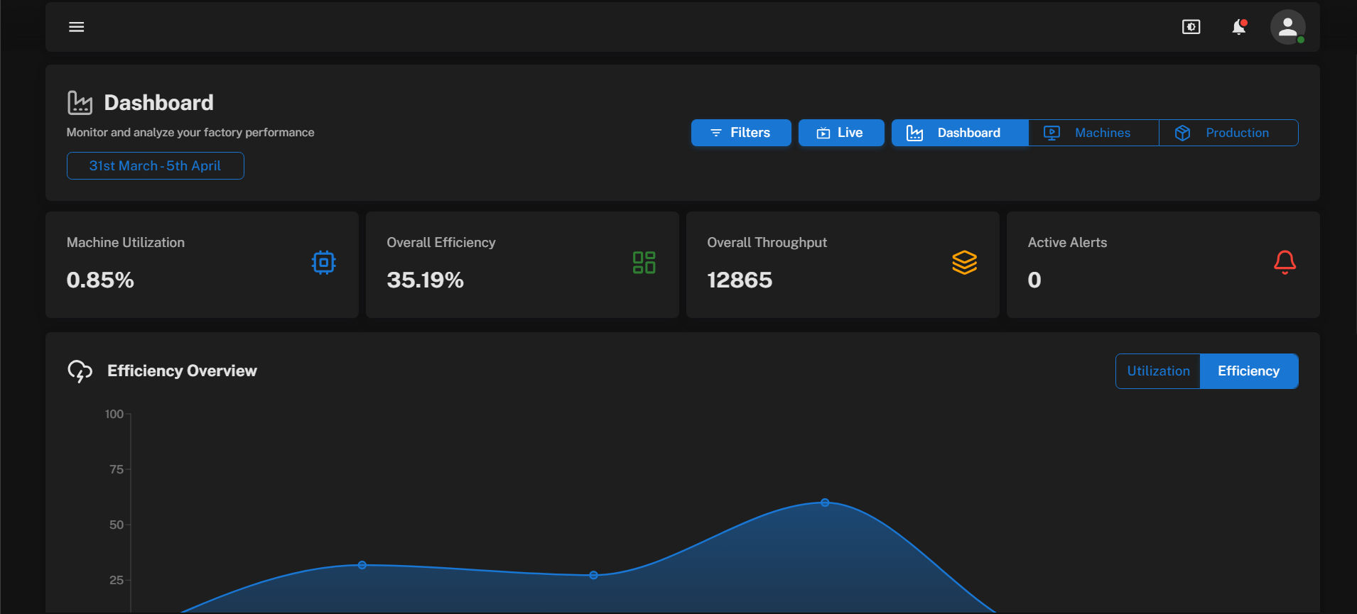This screenshot has width=1357, height=614.
Task: Click the Efficiency Overview heading
Action: click(x=182, y=371)
